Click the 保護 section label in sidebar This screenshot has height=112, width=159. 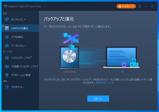(5, 81)
